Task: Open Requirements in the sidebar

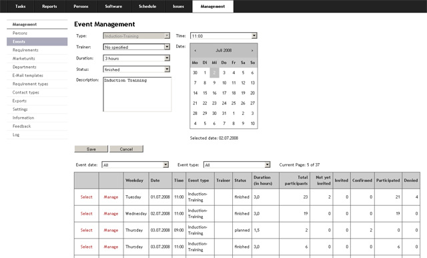Action: [37, 50]
